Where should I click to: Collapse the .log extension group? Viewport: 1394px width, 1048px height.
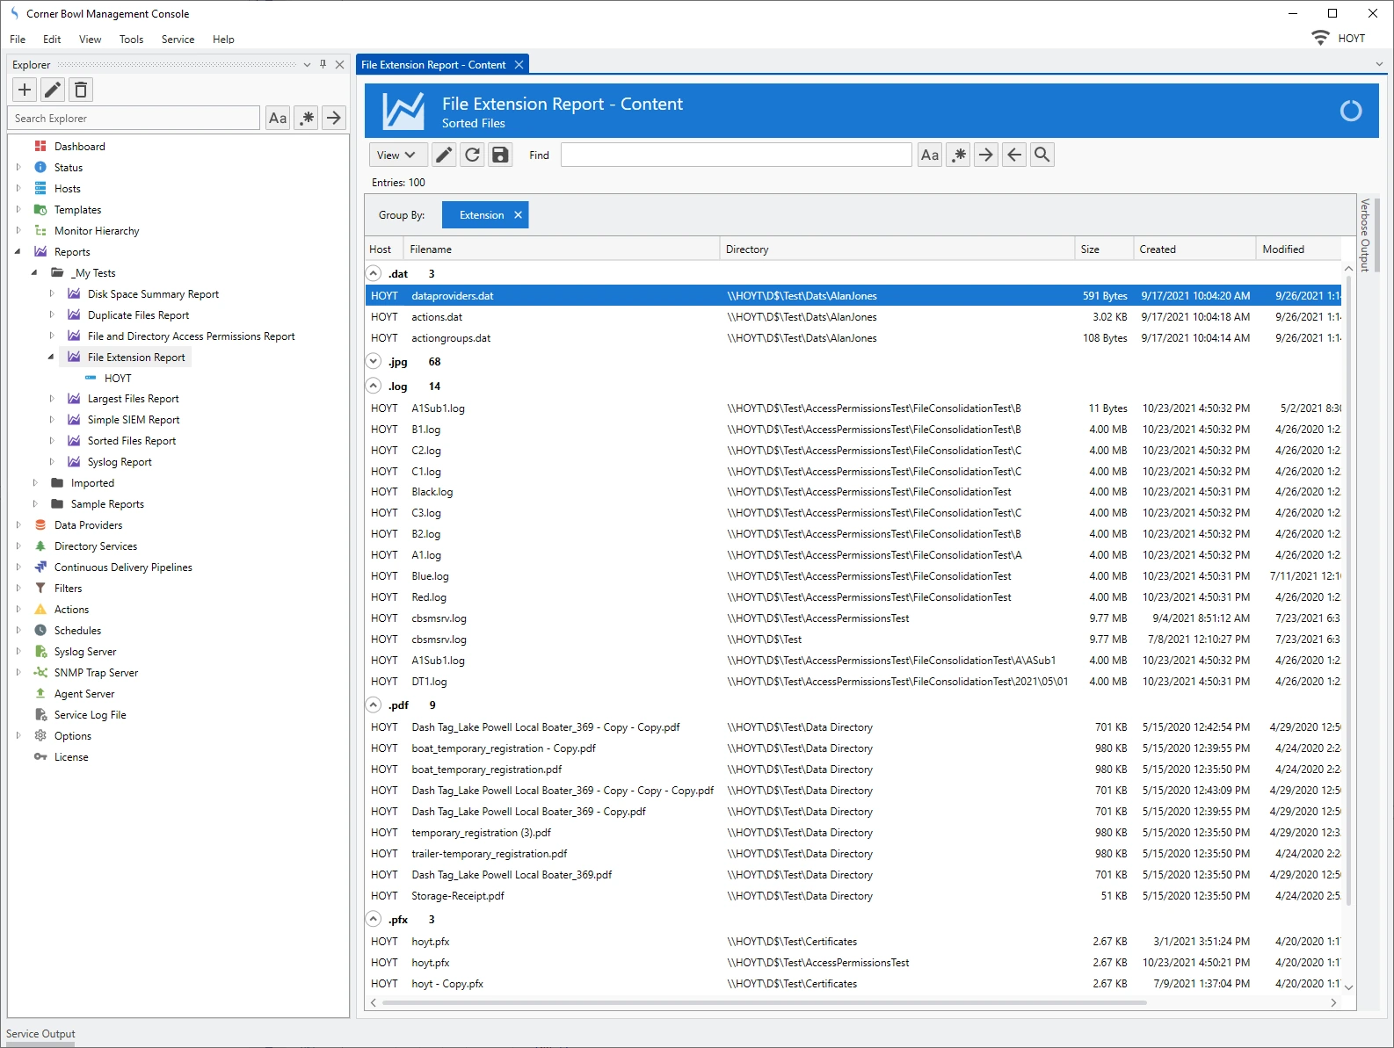tap(374, 387)
